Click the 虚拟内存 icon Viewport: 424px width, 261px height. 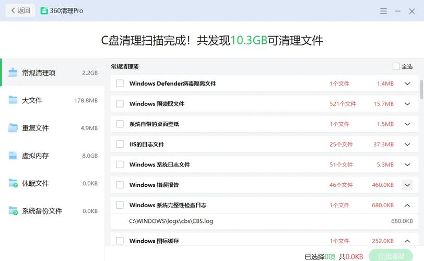point(13,156)
